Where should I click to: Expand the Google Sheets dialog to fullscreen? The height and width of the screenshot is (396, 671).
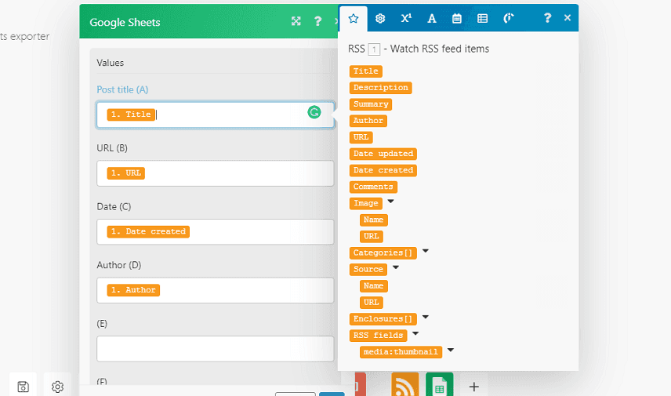click(x=296, y=22)
